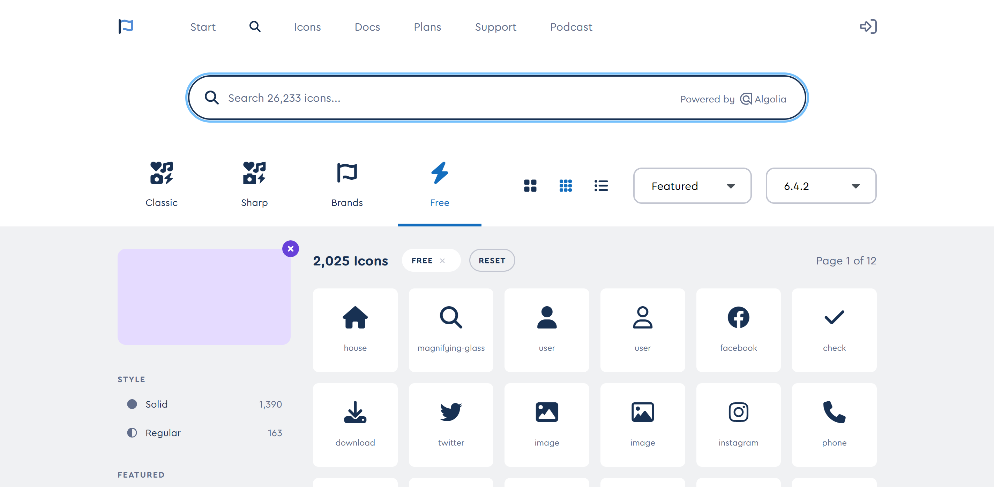Switch to the roomy grid view
This screenshot has height=487, width=994.
click(x=530, y=186)
